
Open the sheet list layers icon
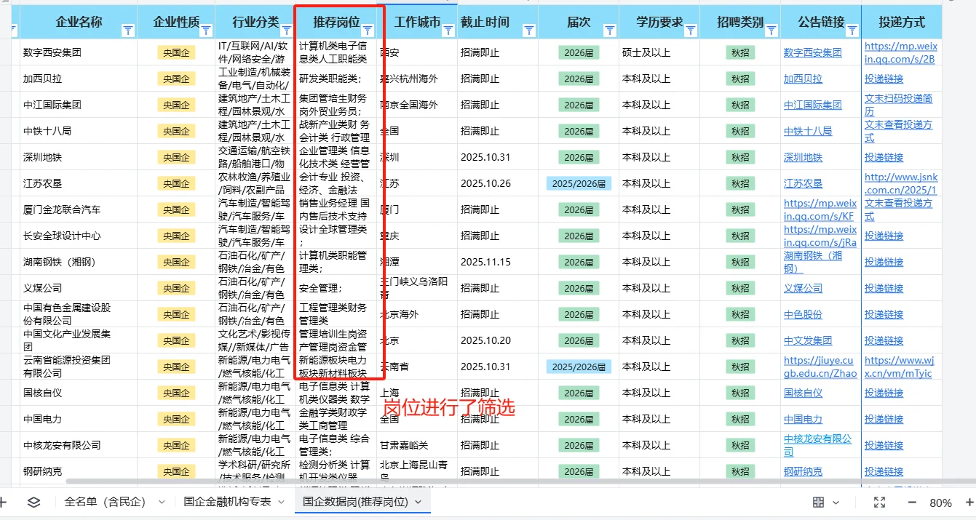[33, 502]
